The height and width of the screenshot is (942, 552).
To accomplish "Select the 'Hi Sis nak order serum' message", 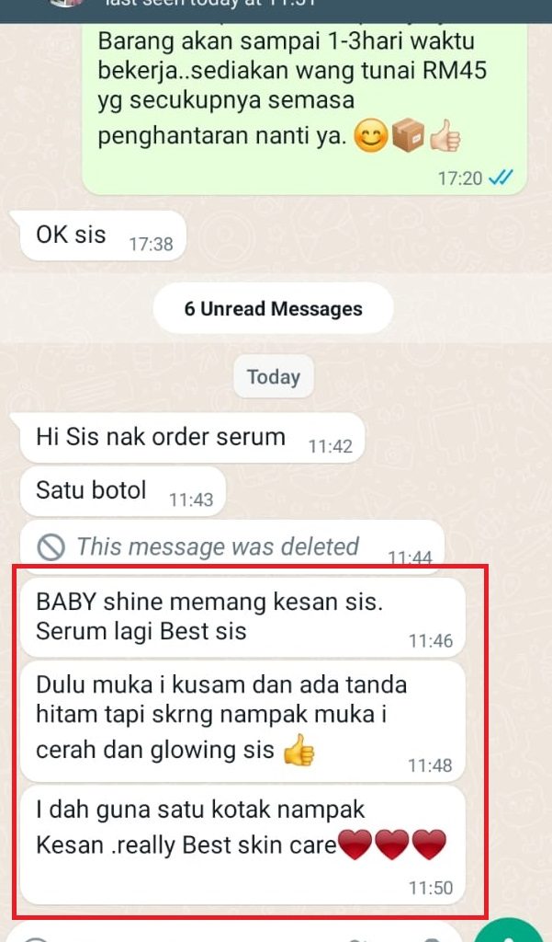I will pos(192,437).
